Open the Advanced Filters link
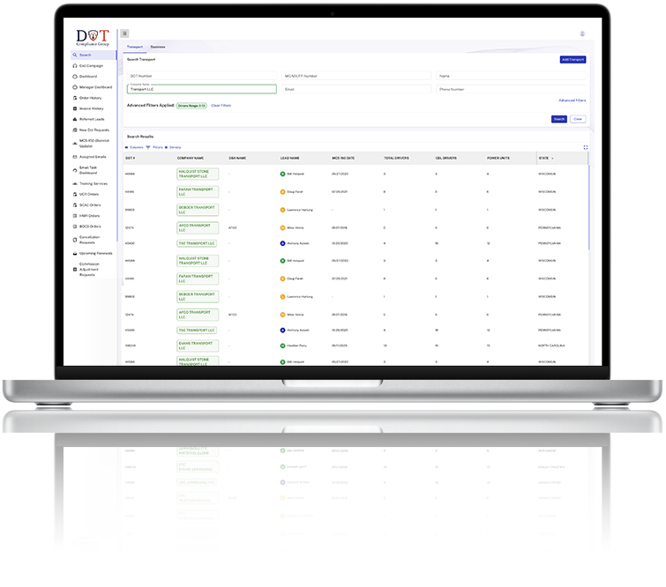The width and height of the screenshot is (666, 587). (571, 100)
